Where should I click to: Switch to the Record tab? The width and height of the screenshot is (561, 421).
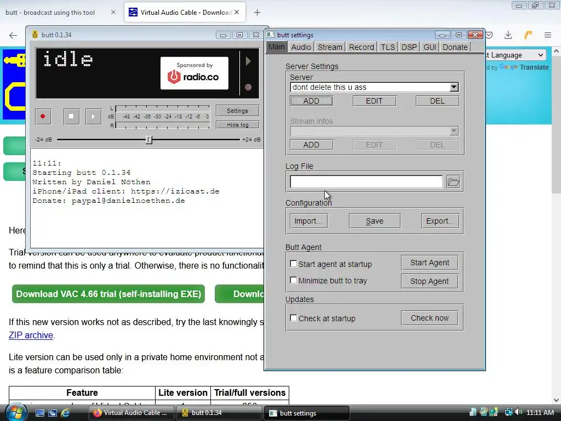[x=362, y=47]
